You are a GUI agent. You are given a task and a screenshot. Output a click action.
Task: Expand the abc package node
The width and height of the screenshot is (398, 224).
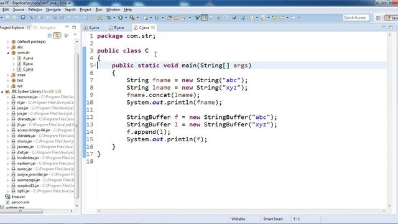pyautogui.click(x=8, y=47)
